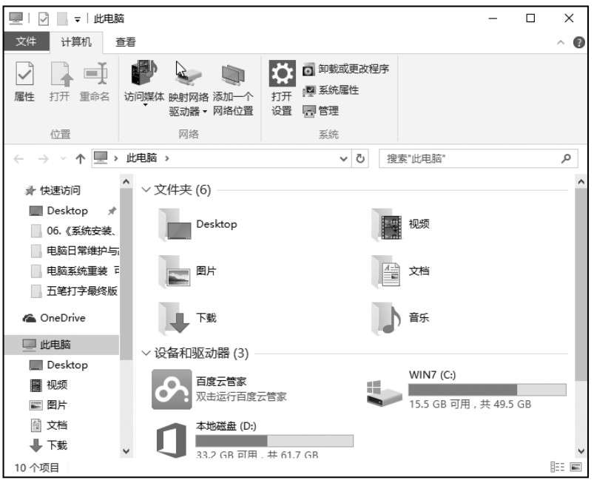Select 06.《系统安装 folder in navigation pane
The image size is (594, 483).
pyautogui.click(x=74, y=231)
